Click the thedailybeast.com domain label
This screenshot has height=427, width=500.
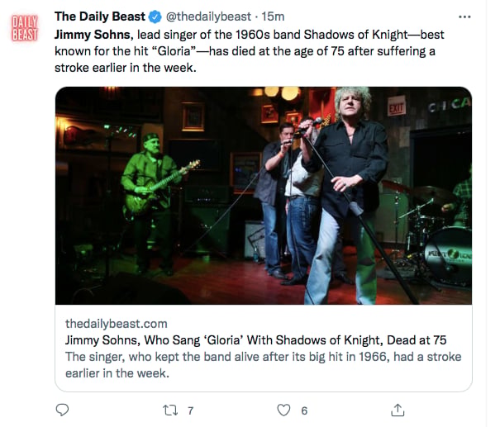pos(117,324)
